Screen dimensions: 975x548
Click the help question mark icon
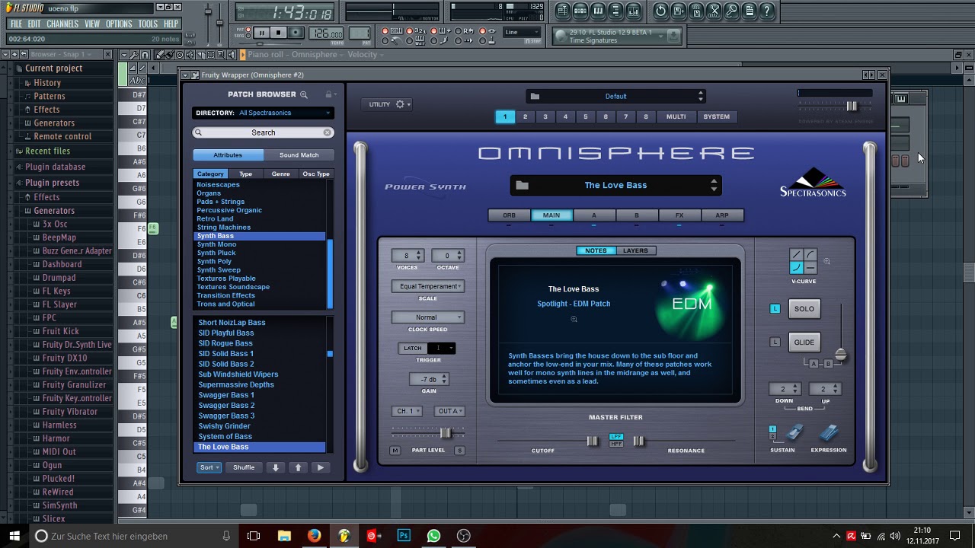[767, 11]
